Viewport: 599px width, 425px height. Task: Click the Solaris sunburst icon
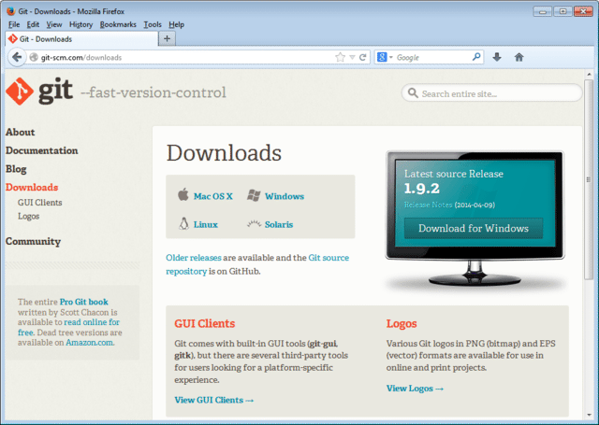point(254,224)
